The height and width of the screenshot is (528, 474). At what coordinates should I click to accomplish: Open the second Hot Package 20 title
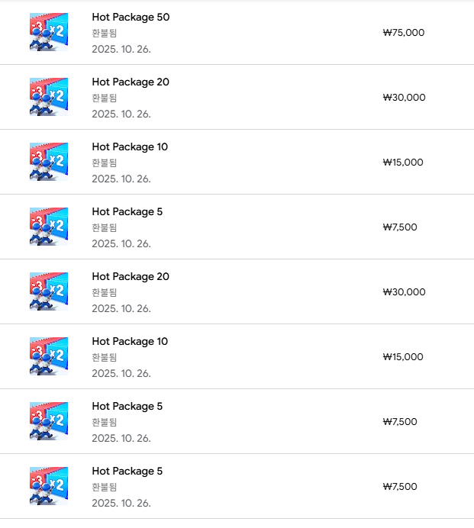(131, 276)
